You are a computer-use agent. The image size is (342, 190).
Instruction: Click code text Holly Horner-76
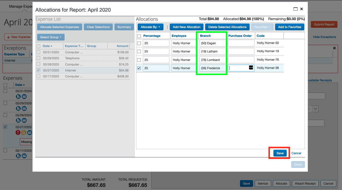(x=268, y=60)
